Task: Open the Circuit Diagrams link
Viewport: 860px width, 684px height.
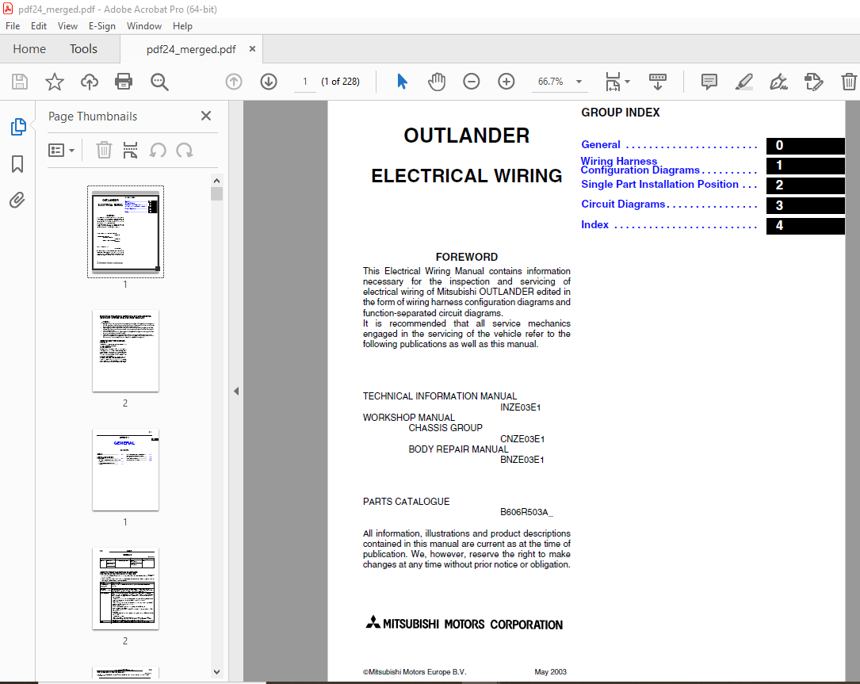Action: tap(623, 204)
